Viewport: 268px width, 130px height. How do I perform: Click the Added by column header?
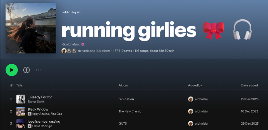[195, 85]
